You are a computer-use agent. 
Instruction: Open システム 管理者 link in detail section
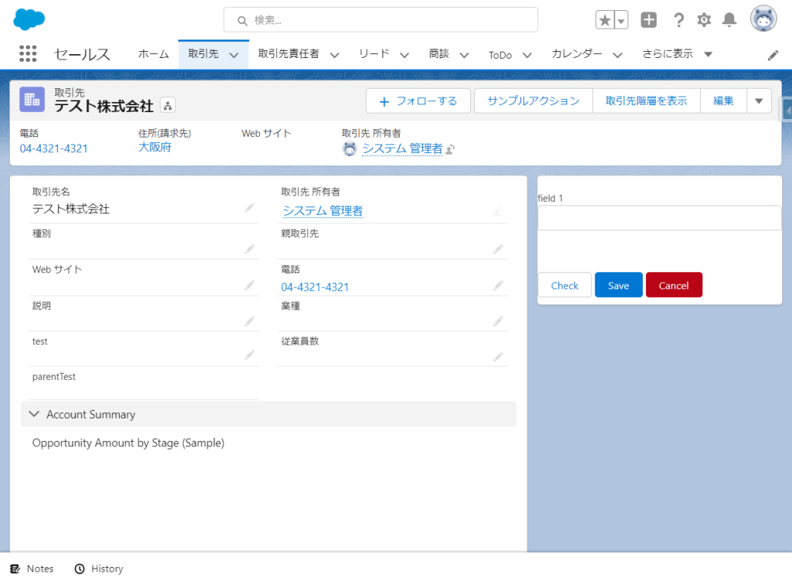323,210
